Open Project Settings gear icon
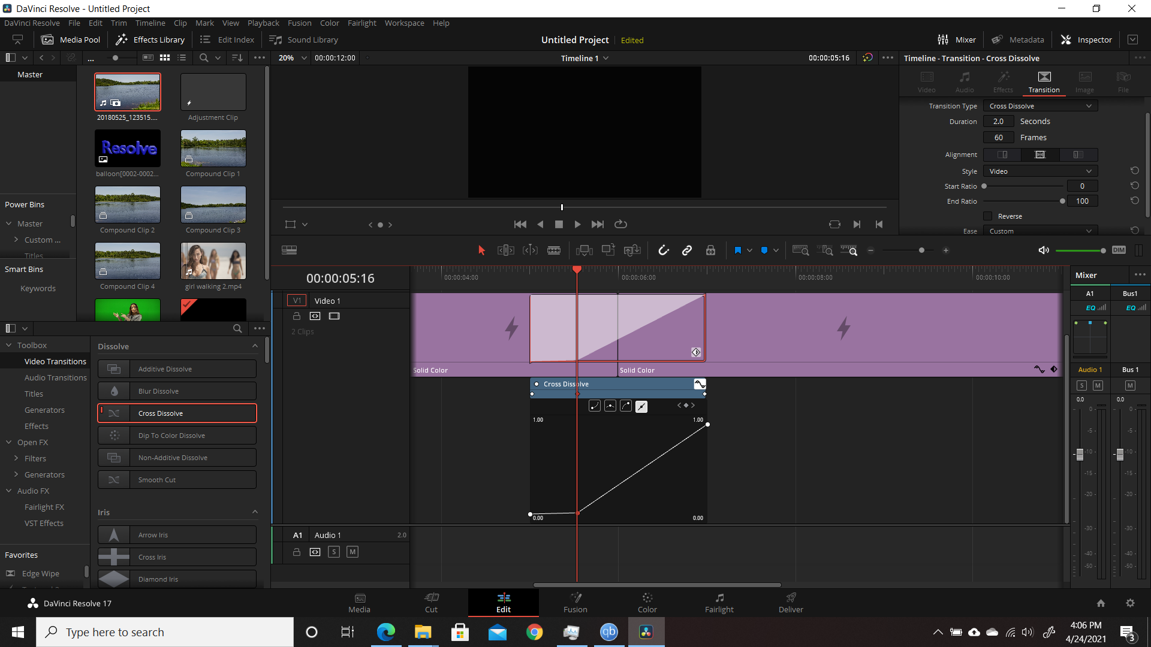This screenshot has width=1151, height=647. pyautogui.click(x=1130, y=603)
